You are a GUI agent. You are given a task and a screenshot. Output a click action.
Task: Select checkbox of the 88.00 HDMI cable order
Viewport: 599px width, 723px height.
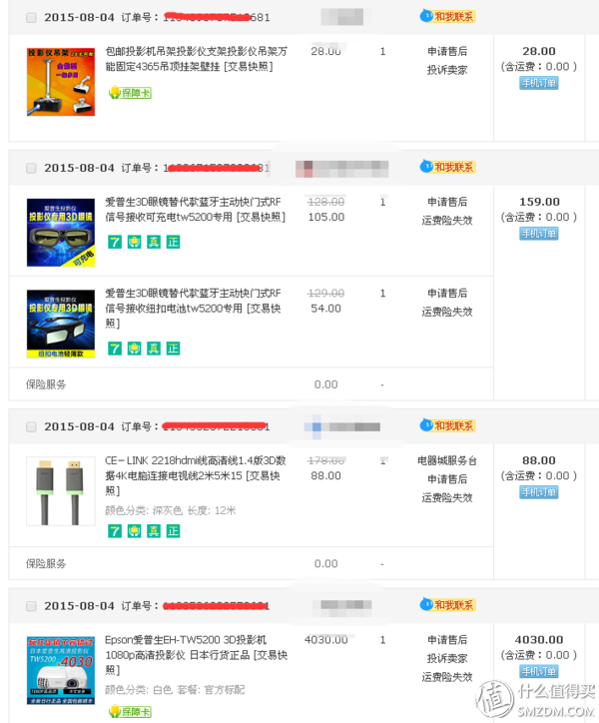[31, 426]
